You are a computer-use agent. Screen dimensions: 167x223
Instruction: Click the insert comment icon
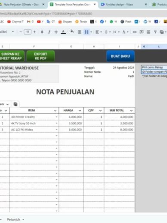(142, 32)
